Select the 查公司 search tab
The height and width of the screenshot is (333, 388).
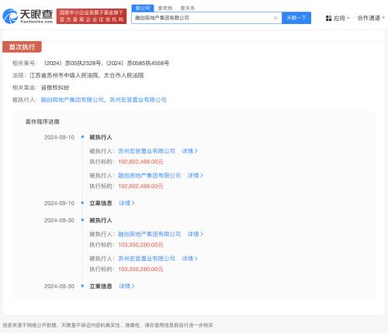tap(143, 9)
